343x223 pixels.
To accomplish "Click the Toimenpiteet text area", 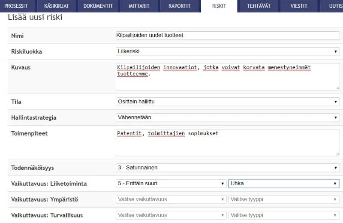I will point(227,142).
